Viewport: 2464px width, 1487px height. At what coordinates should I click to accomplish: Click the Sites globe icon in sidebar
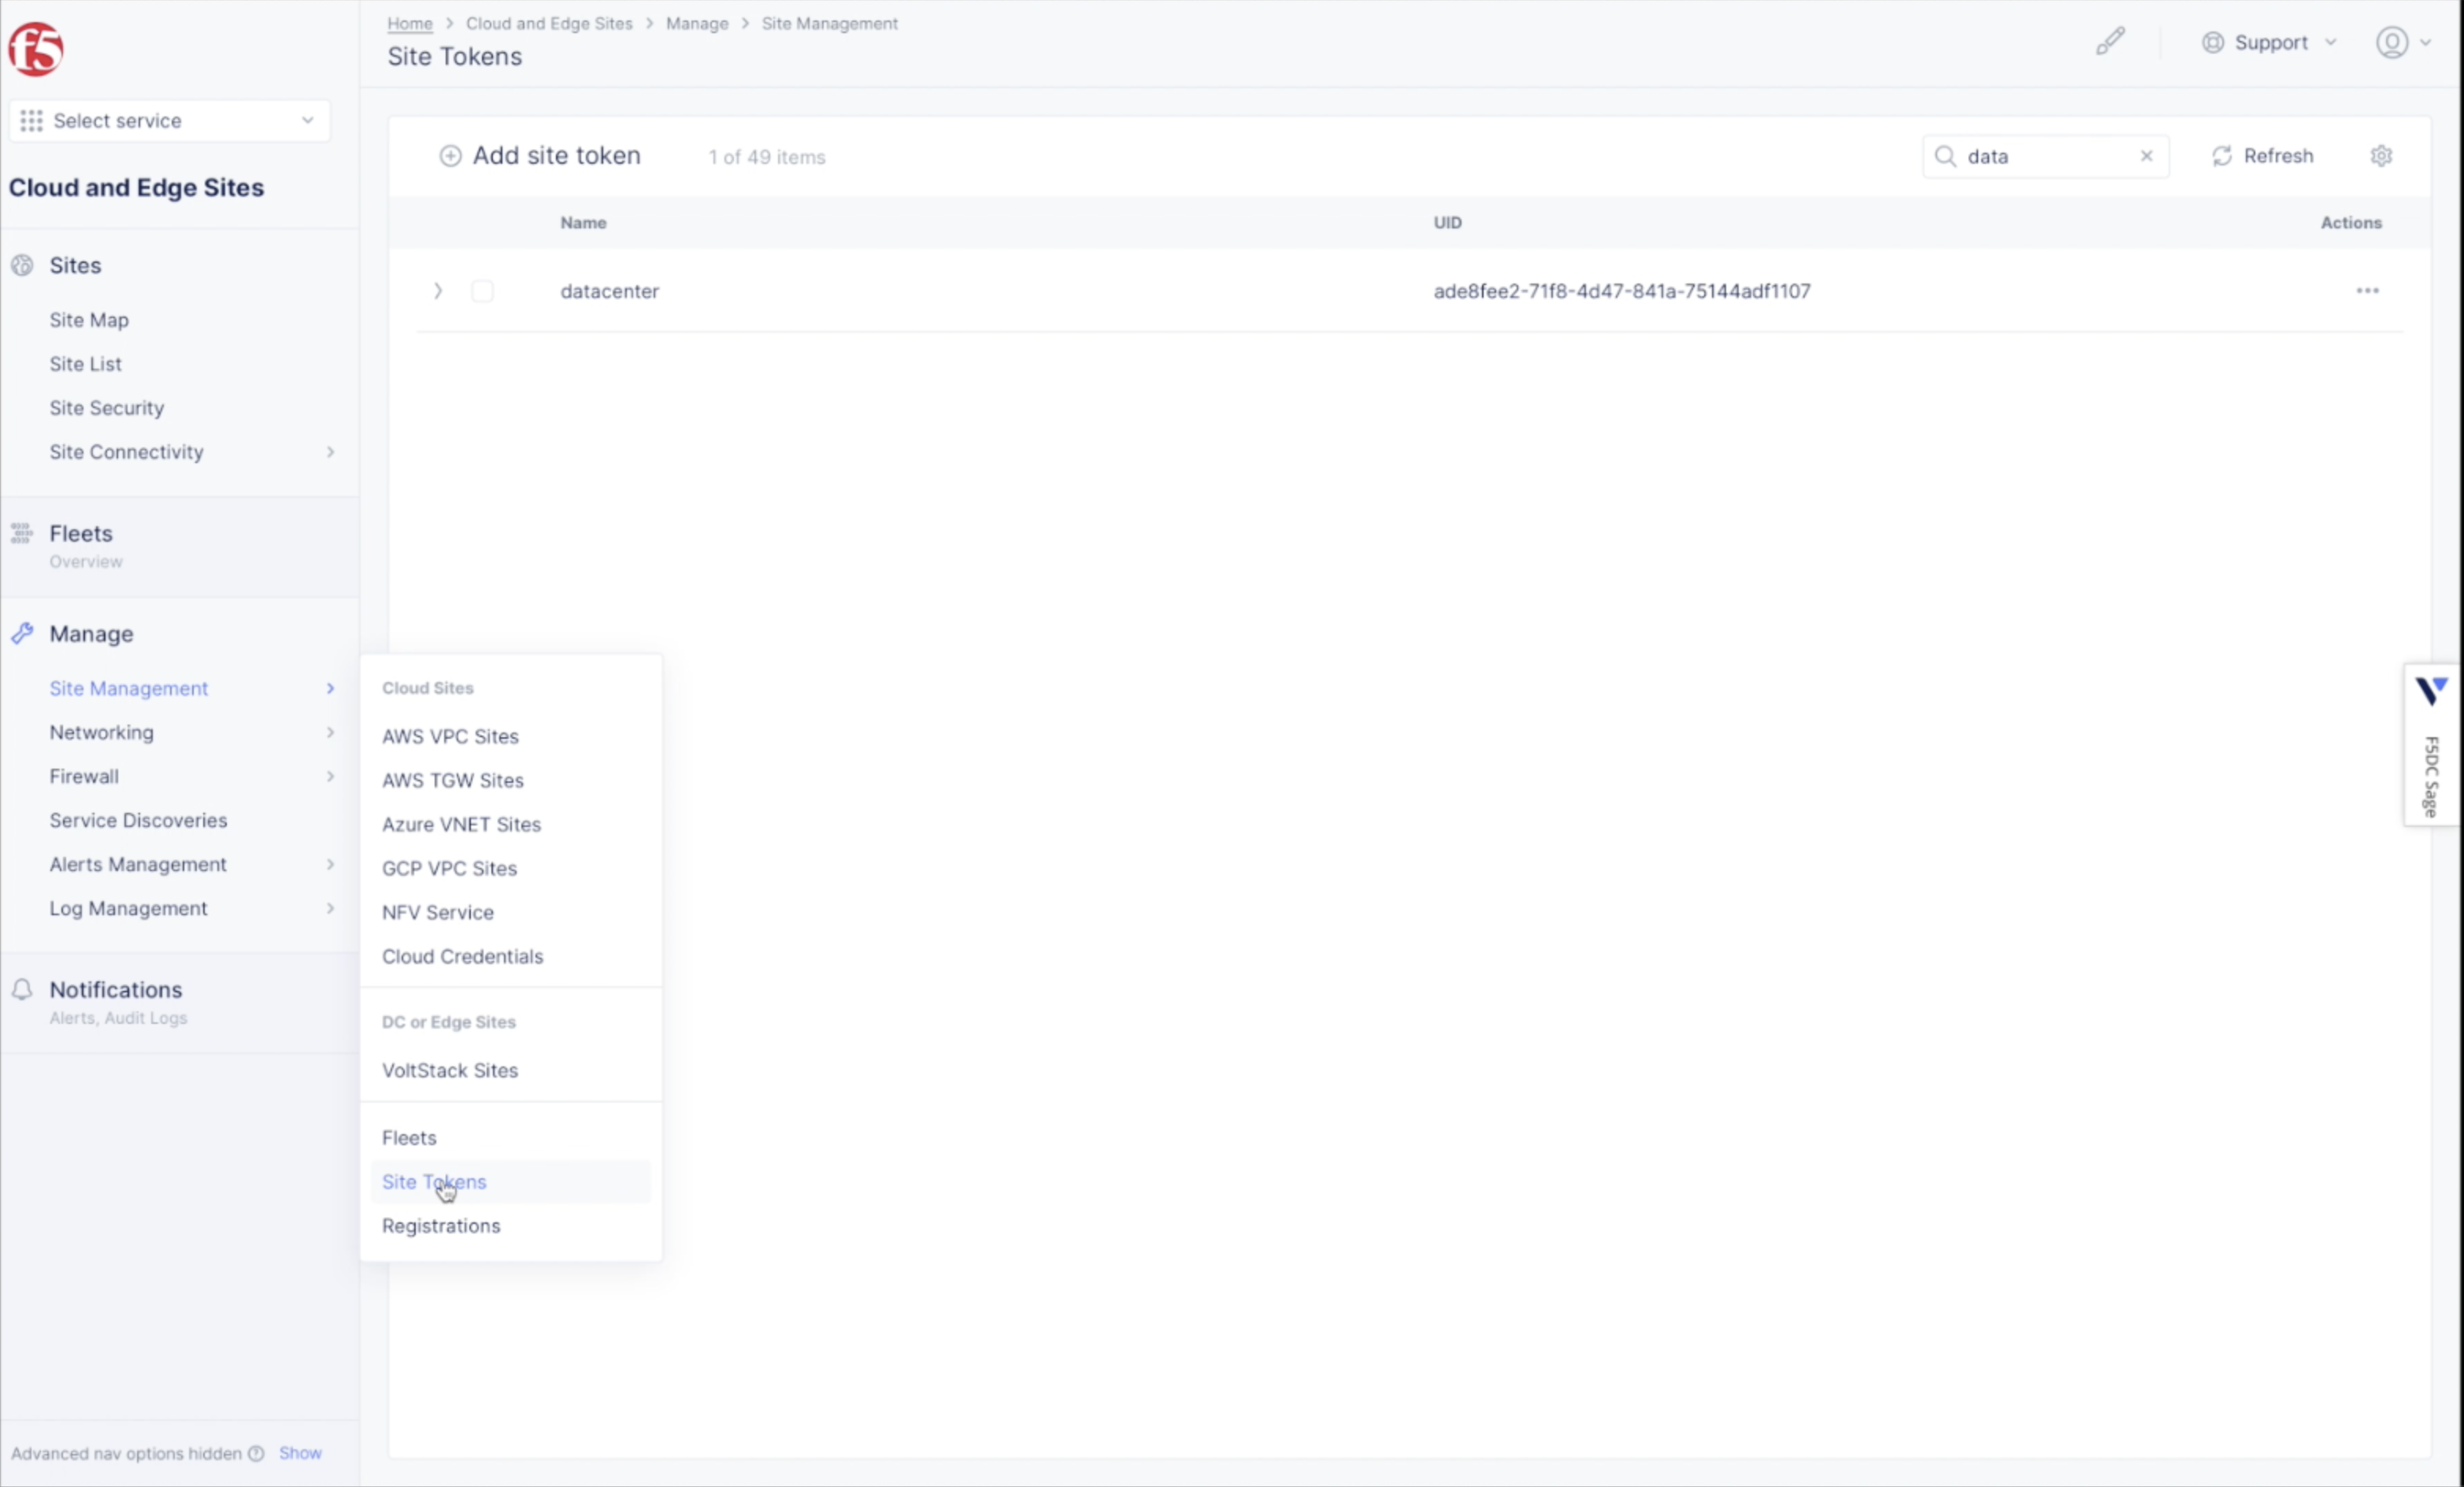[22, 264]
